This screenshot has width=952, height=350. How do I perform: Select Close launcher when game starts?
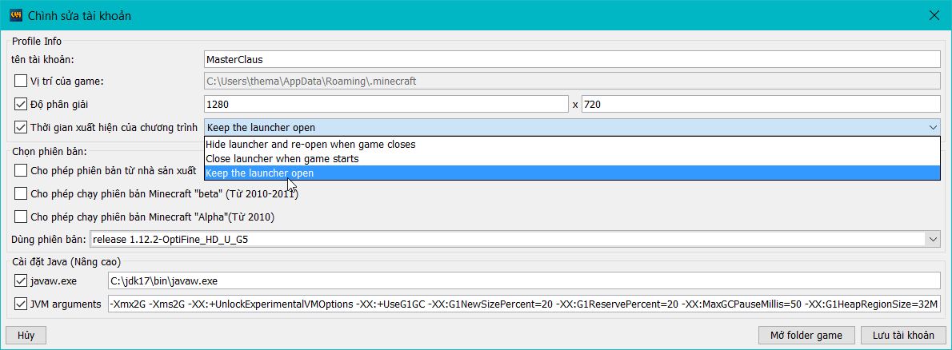coord(572,159)
